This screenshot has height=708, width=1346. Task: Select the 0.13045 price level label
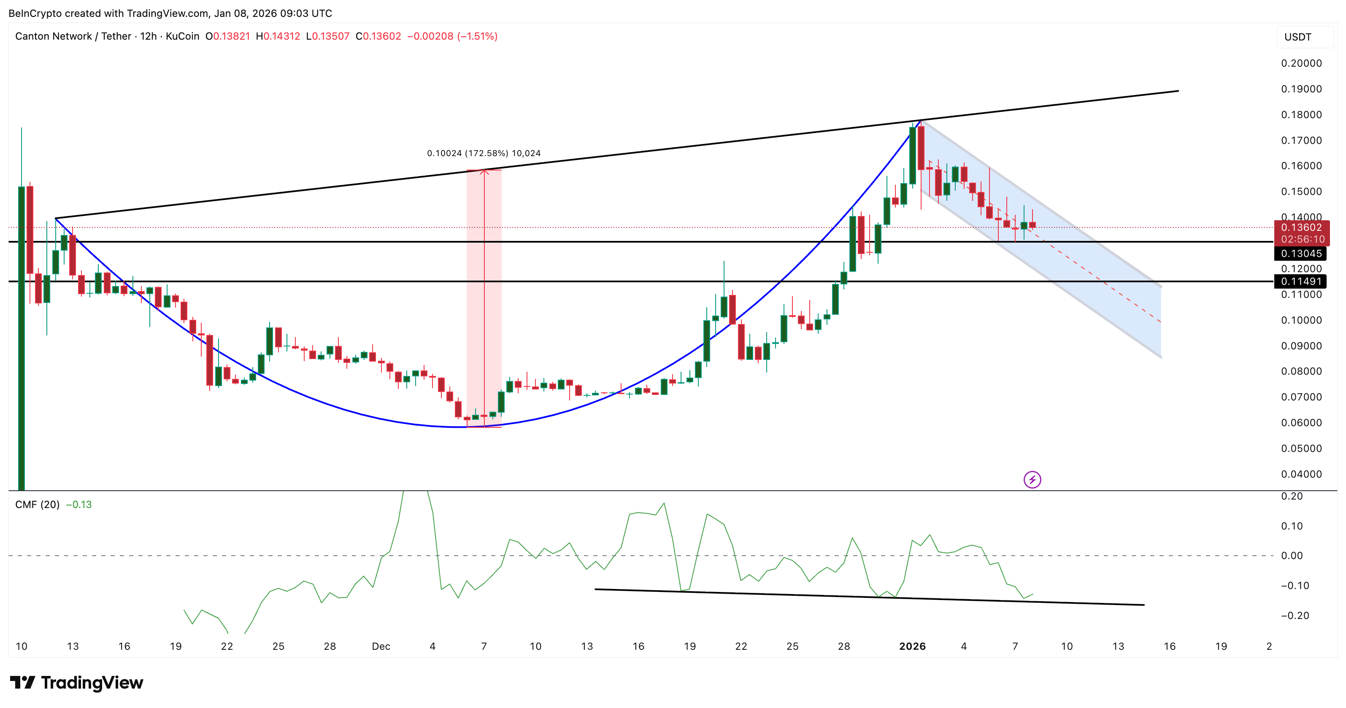tap(1302, 254)
